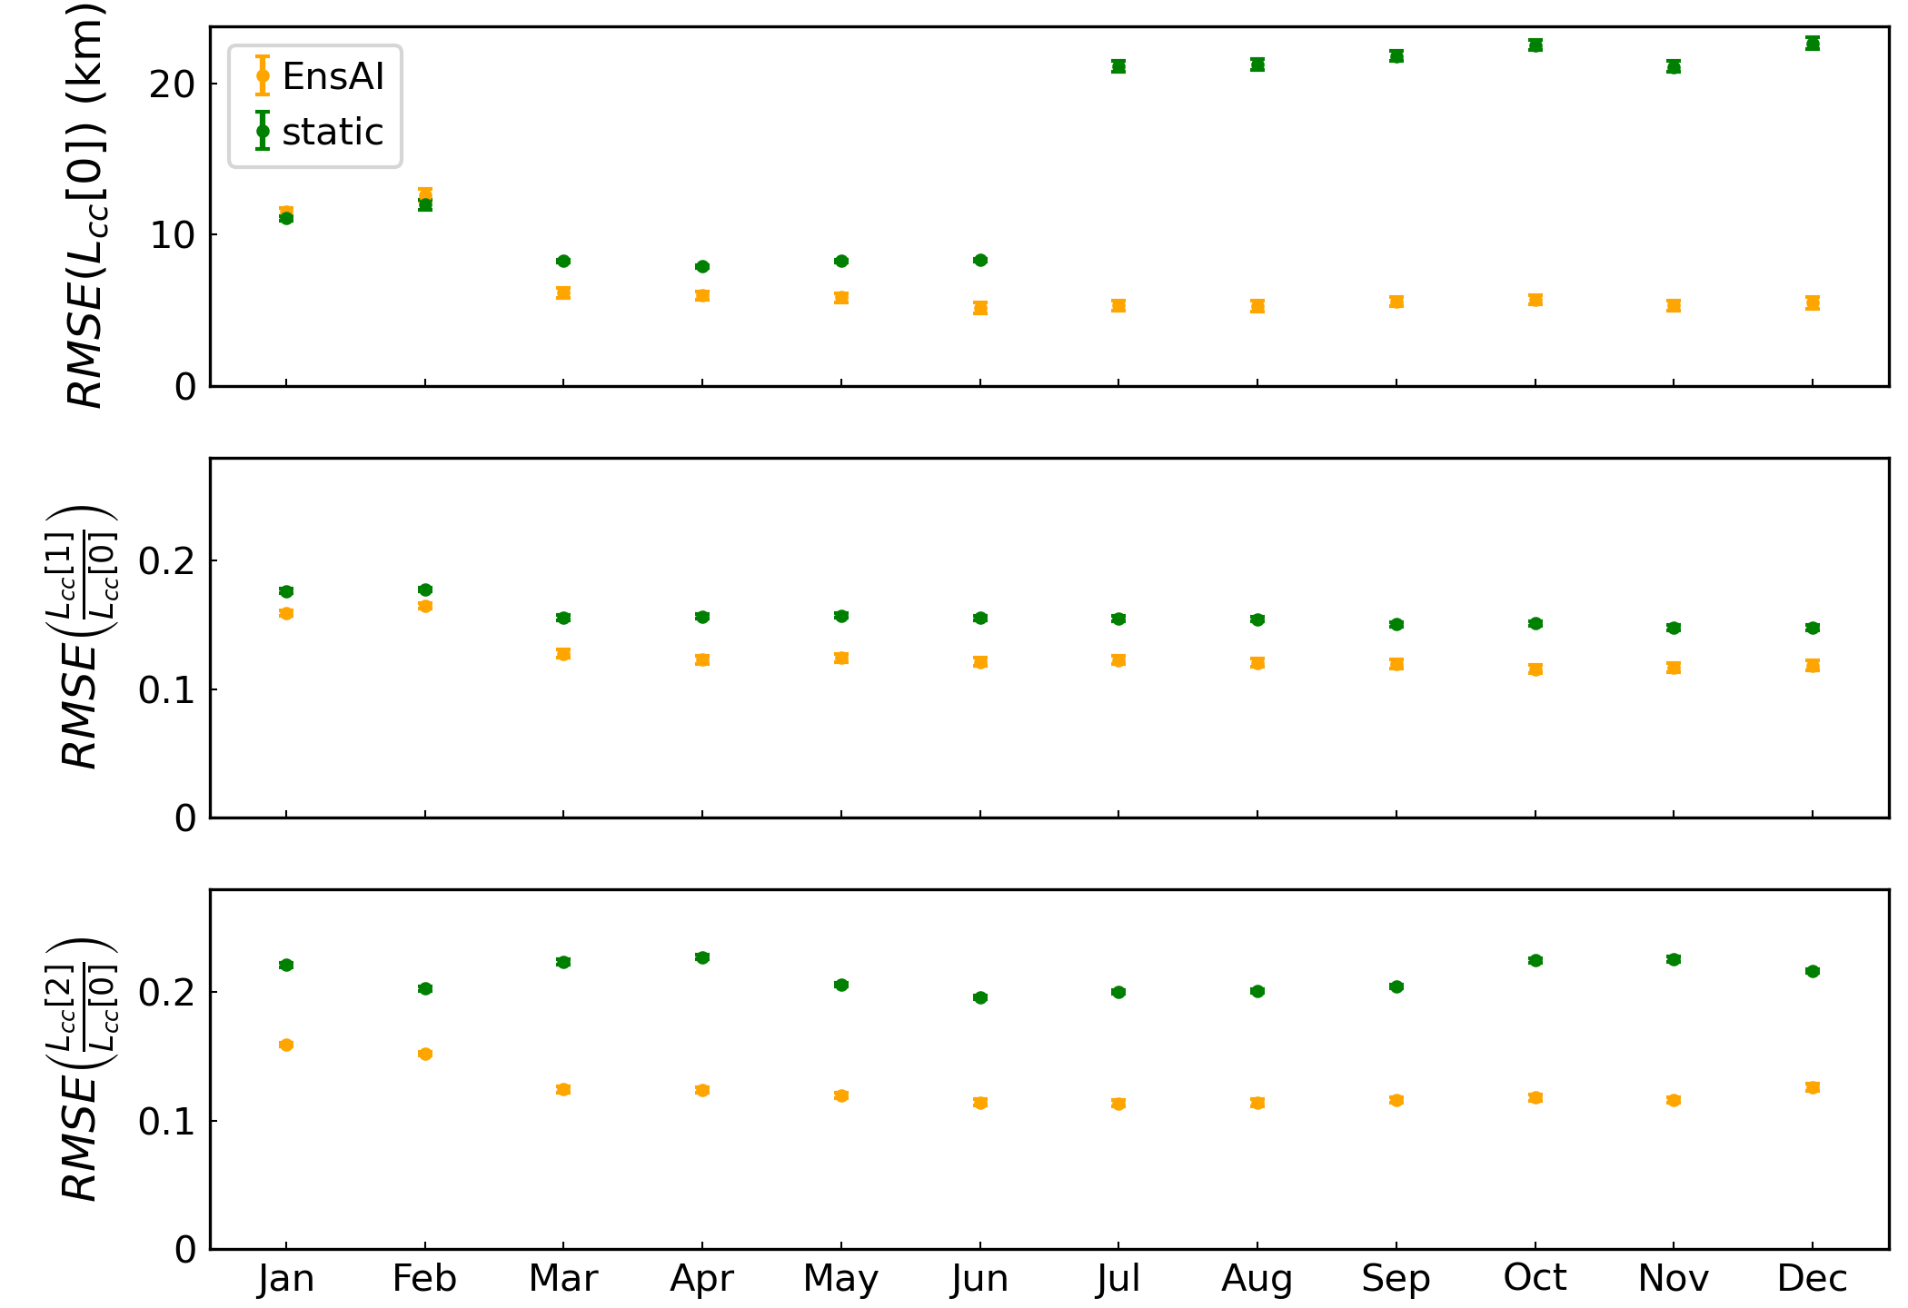Click orange EnsAI point for Oct, middle panel
This screenshot has height=1308, width=1908.
(1535, 669)
